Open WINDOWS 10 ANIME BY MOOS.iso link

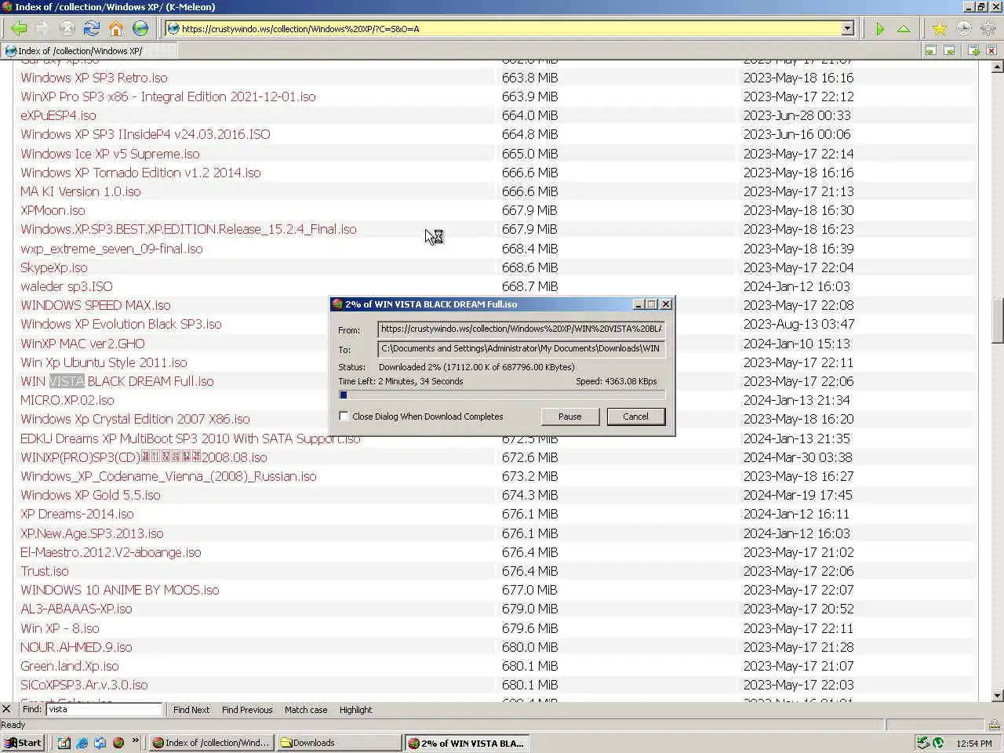(120, 590)
